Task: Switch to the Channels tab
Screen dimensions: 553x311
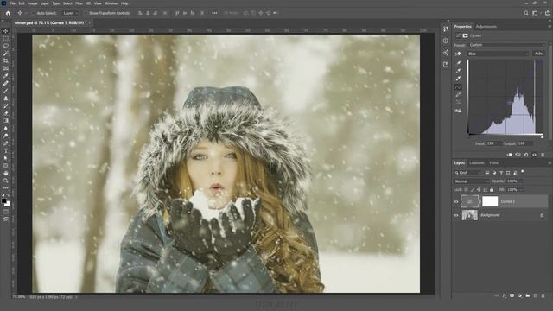Action: (477, 163)
